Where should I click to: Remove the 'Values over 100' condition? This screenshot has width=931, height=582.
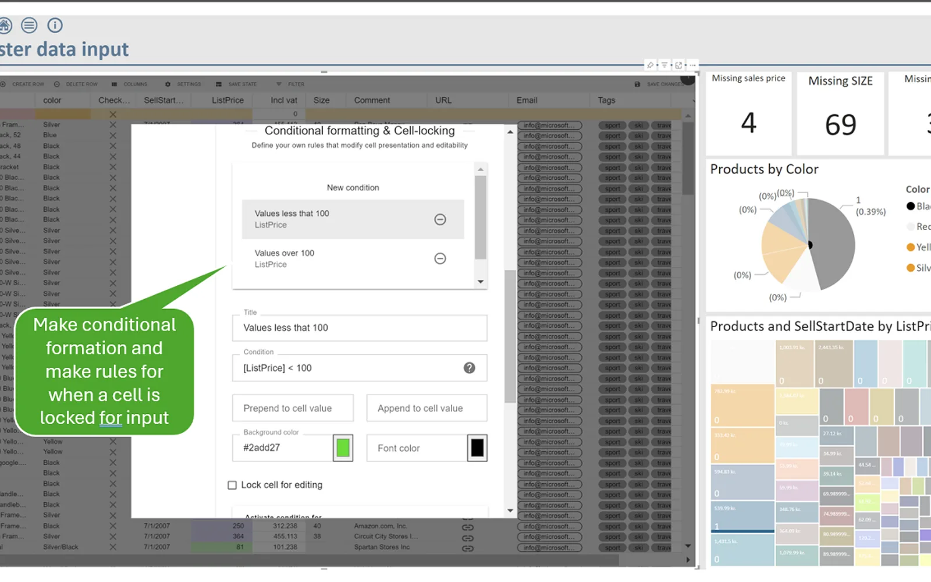(440, 258)
